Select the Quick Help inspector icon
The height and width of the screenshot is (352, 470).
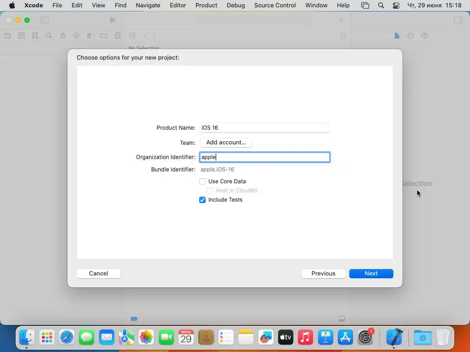(425, 36)
